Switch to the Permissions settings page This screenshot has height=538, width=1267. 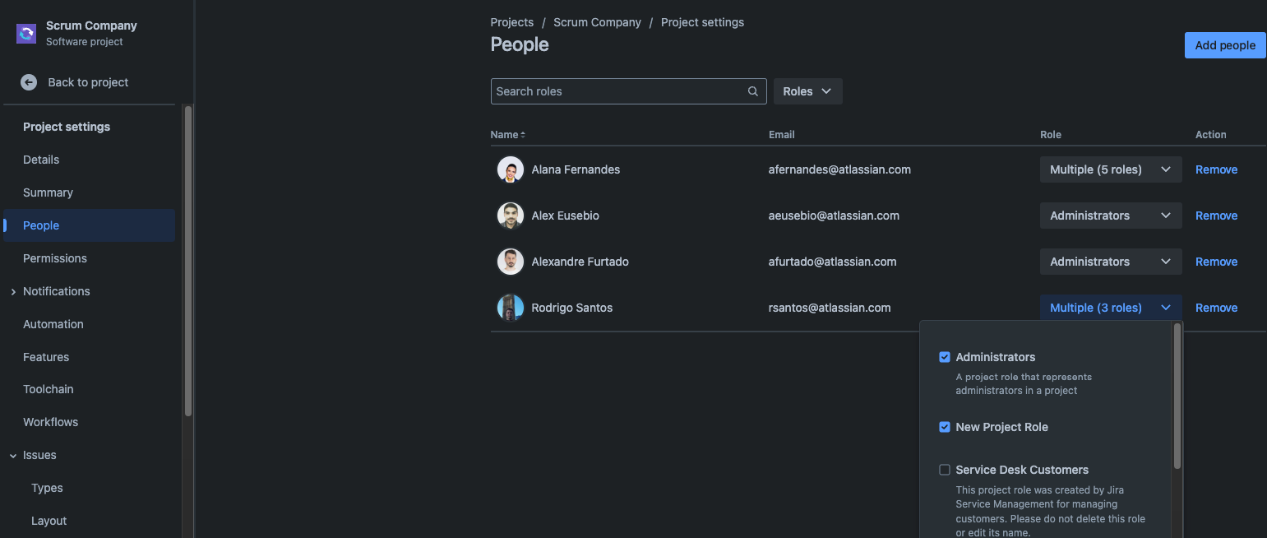pos(54,257)
